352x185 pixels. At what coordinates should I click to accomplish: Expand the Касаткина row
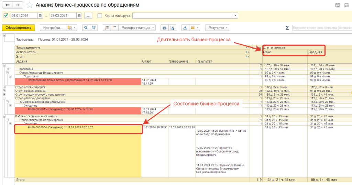point(7,69)
